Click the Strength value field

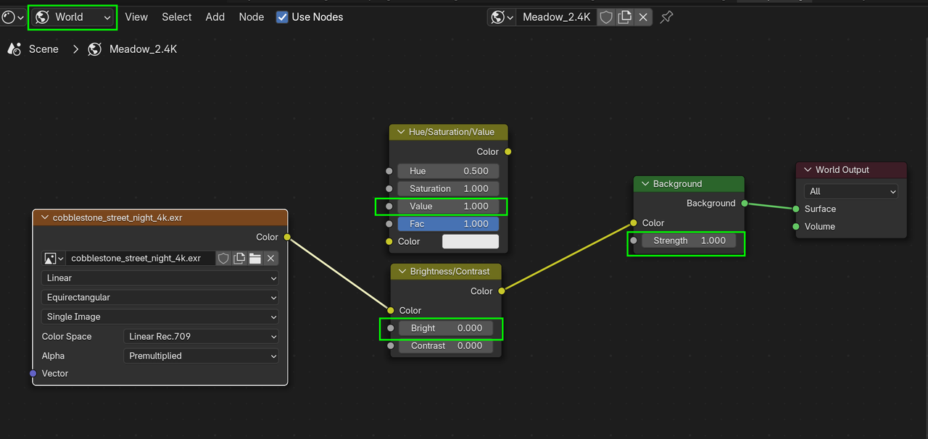(x=689, y=241)
